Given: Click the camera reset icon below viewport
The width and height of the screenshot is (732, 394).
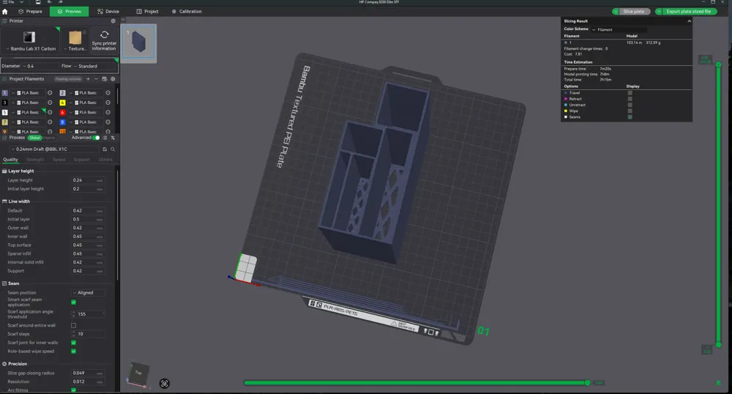Looking at the screenshot, I should click(164, 383).
